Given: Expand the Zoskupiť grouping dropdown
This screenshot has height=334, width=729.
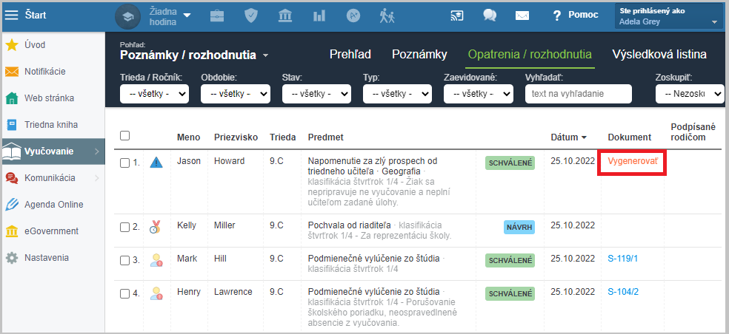Looking at the screenshot, I should tap(690, 94).
